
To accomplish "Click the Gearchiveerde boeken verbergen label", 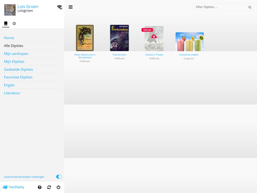I will [24, 177].
